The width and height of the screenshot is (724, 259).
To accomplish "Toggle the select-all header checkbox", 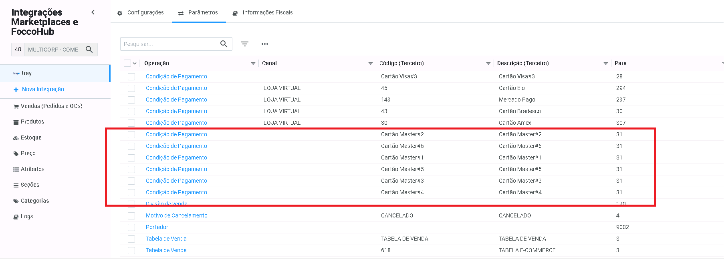I will click(127, 63).
